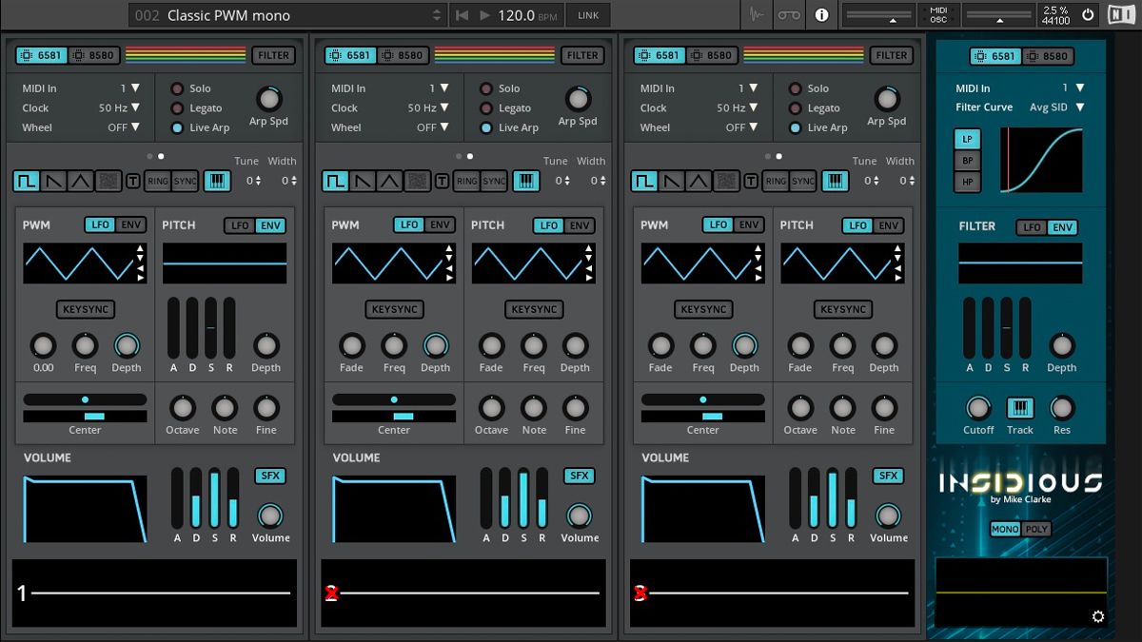Click piano keyboard icon in third oscillator panel
The height and width of the screenshot is (642, 1142).
[x=834, y=181]
